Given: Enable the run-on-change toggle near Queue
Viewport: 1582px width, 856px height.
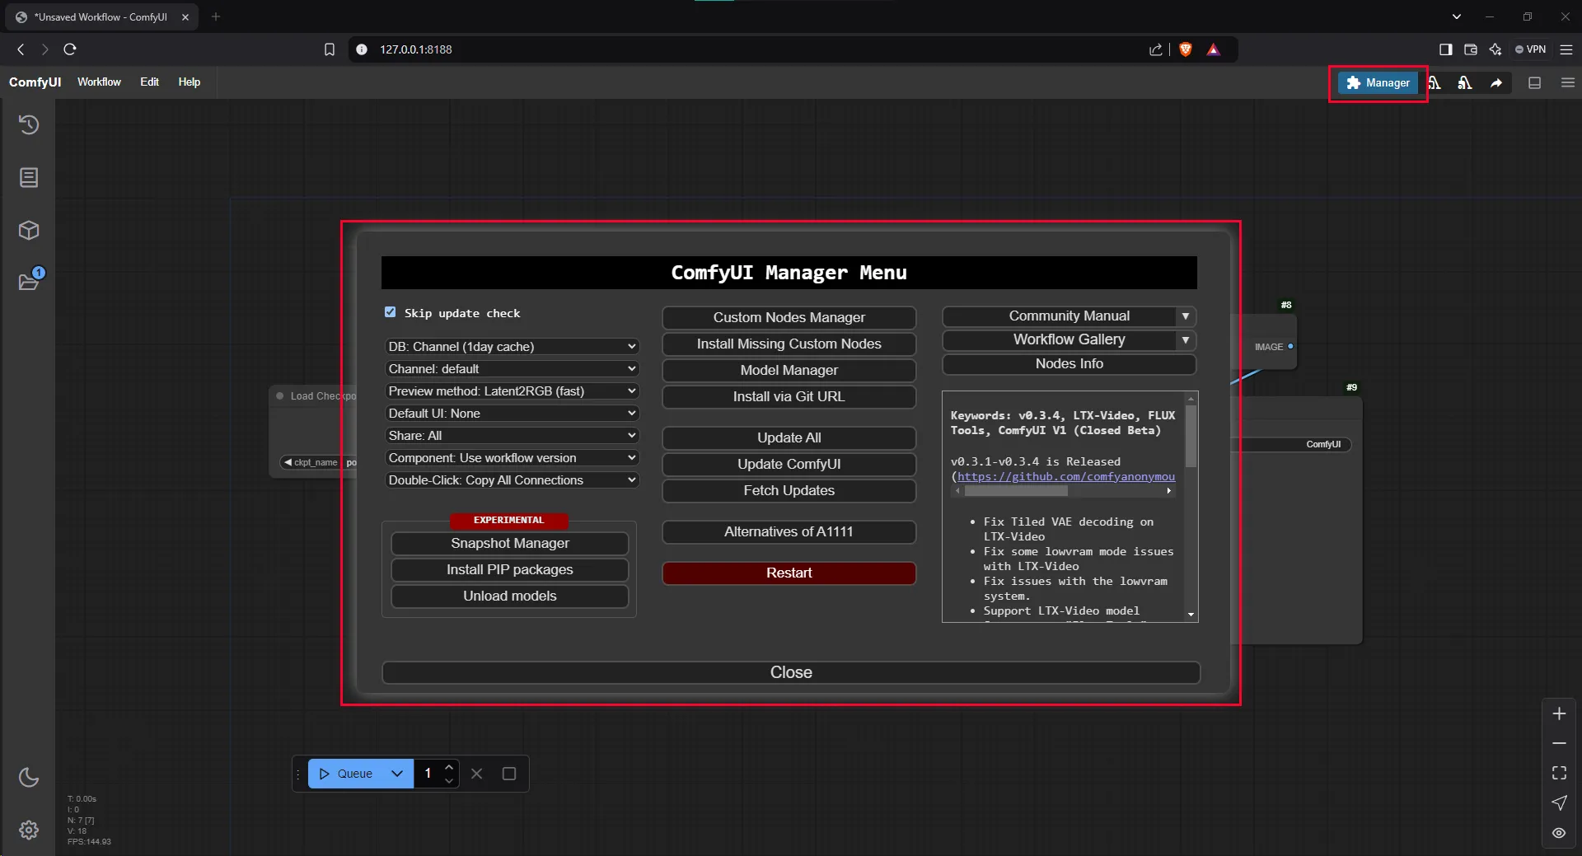Looking at the screenshot, I should point(509,774).
